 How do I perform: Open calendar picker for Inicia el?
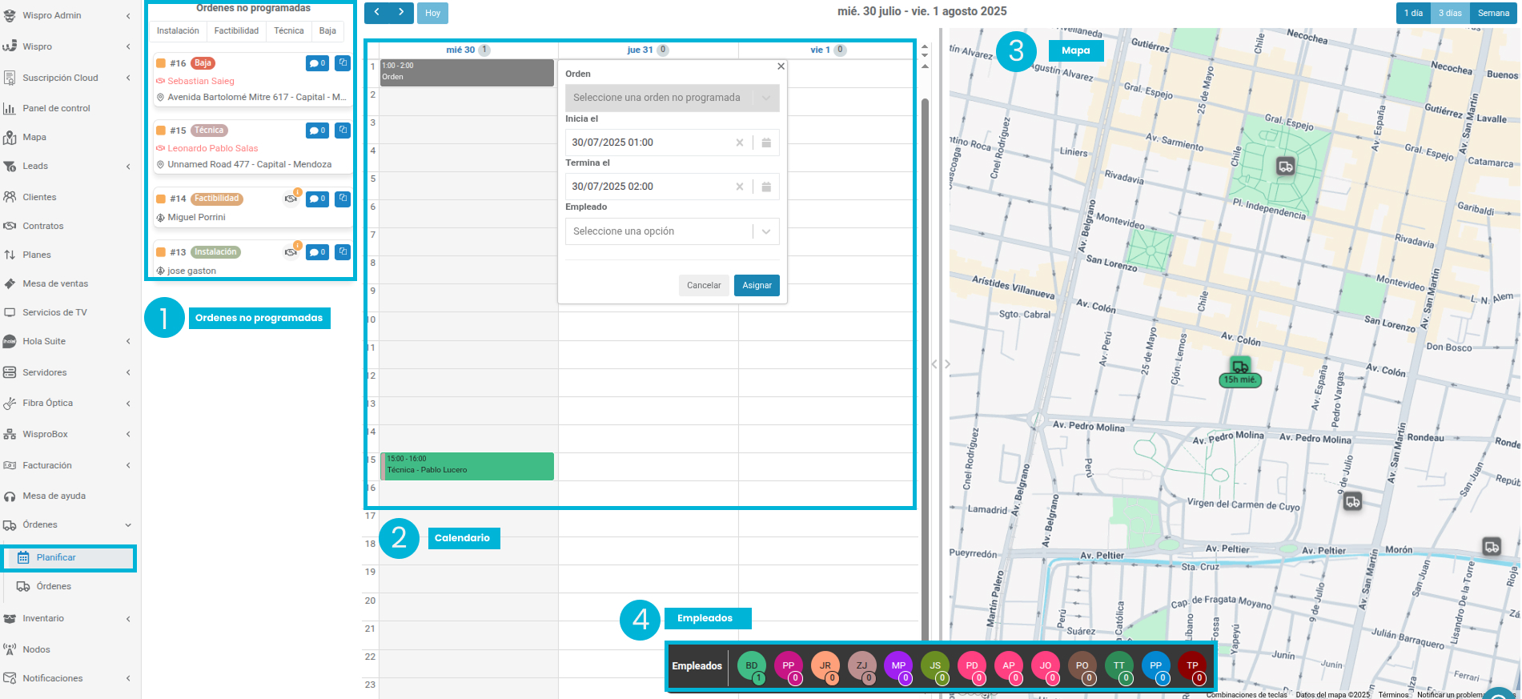point(766,143)
